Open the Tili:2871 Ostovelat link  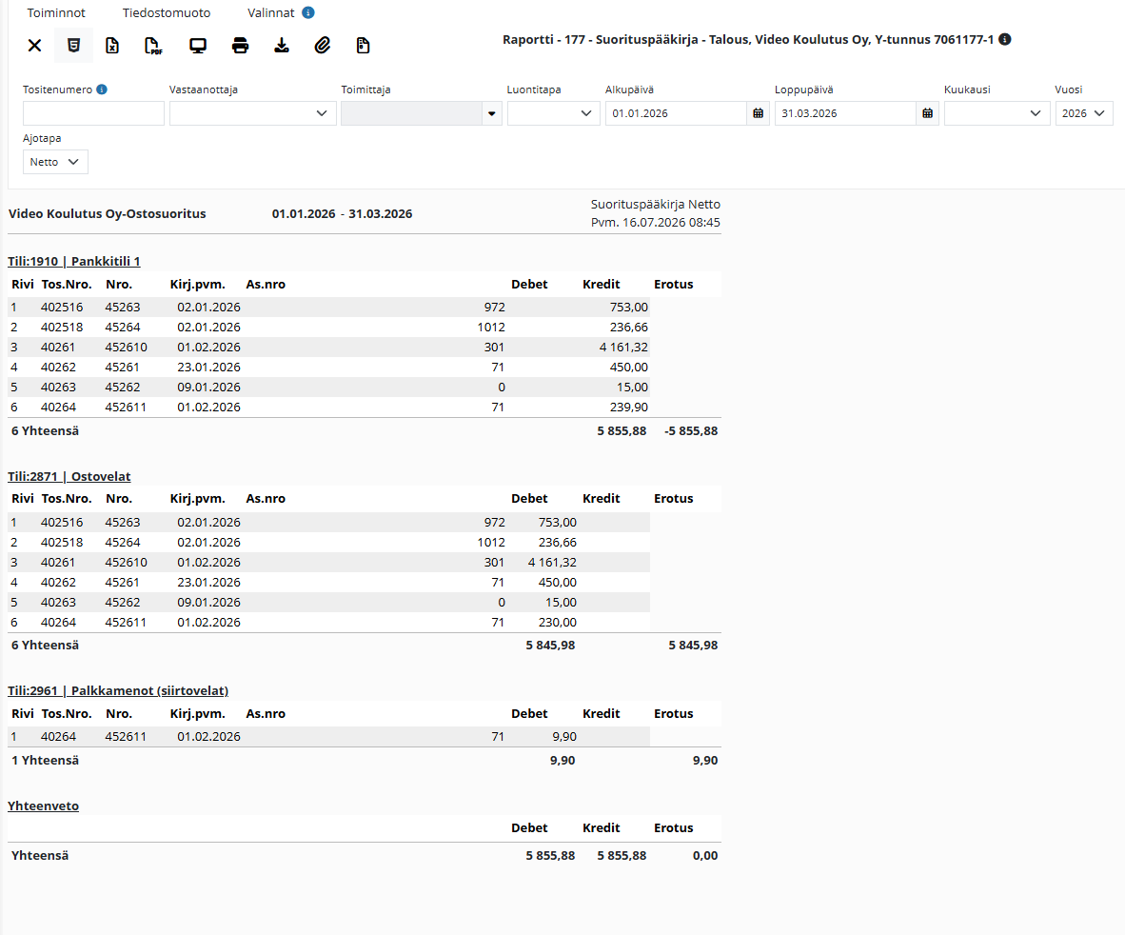point(69,476)
